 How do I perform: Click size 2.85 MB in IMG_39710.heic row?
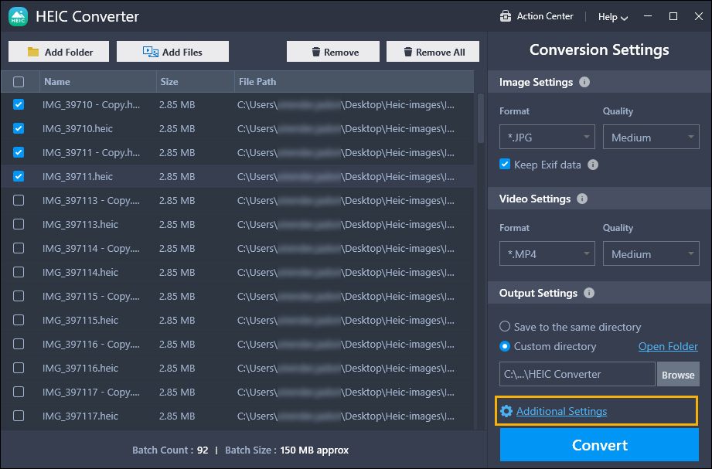click(177, 129)
